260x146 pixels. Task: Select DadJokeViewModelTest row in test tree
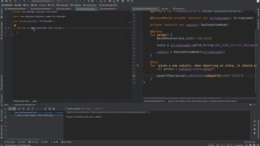click(x=36, y=112)
